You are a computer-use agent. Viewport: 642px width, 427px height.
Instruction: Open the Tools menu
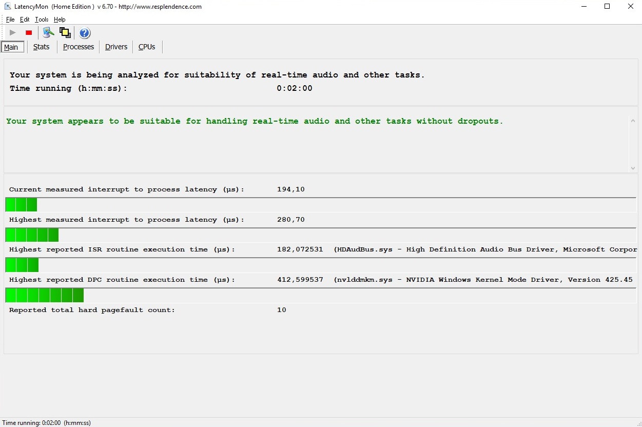coord(42,20)
